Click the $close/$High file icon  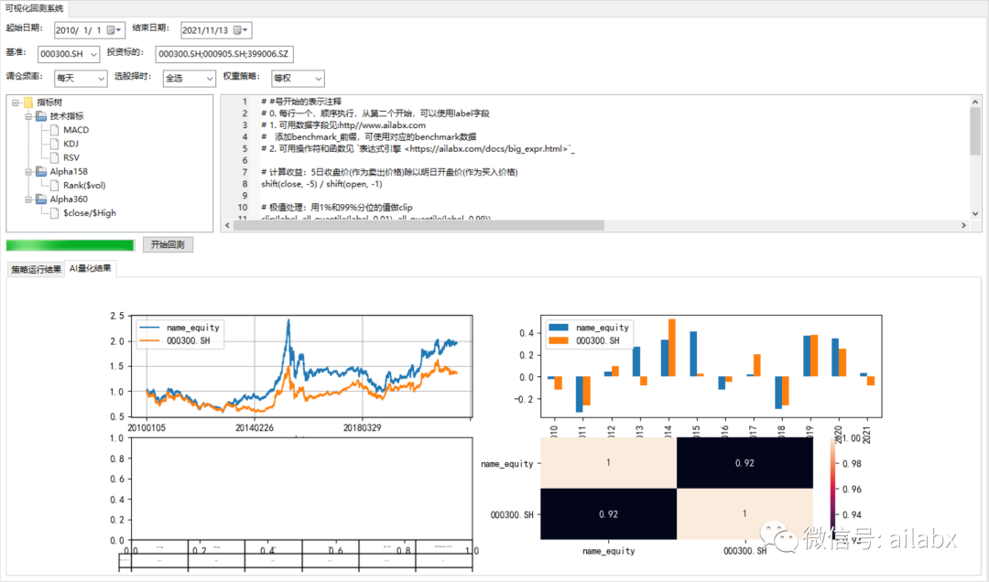(54, 213)
